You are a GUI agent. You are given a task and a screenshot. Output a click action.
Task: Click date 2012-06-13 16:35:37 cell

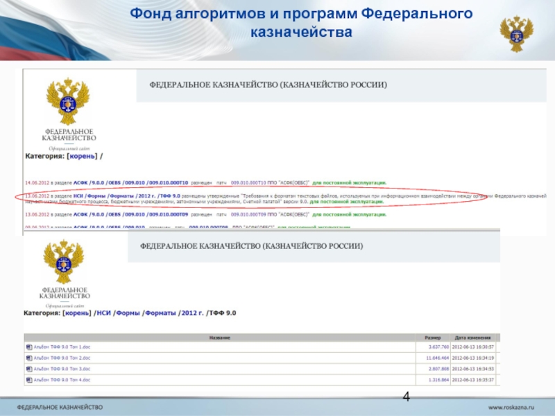[x=473, y=380]
